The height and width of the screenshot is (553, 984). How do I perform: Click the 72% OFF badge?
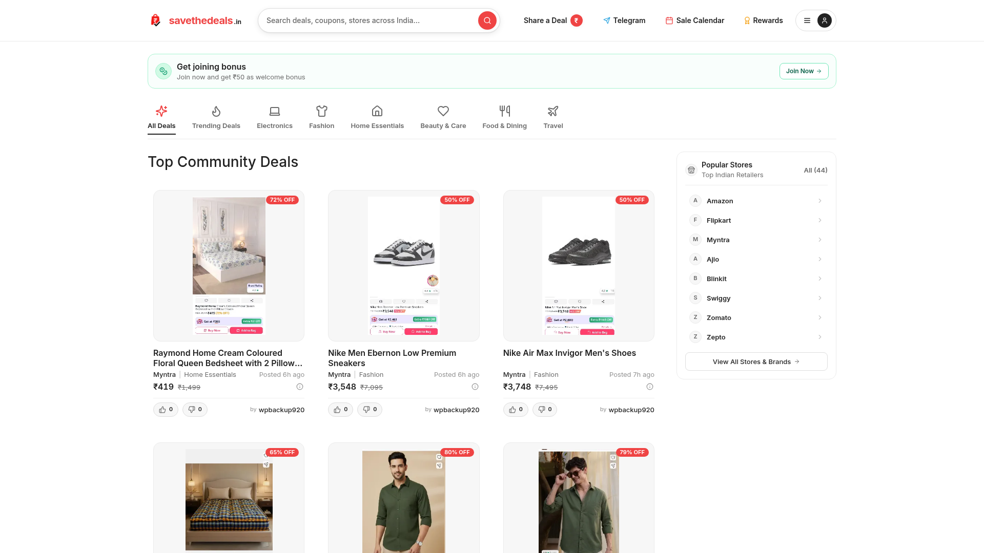(x=282, y=200)
